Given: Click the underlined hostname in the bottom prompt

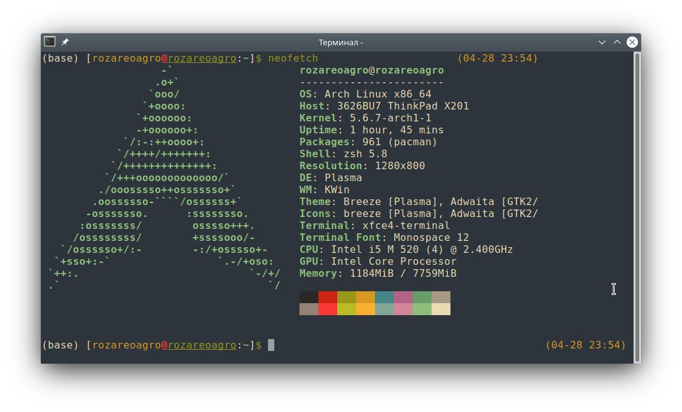Looking at the screenshot, I should click(x=202, y=345).
